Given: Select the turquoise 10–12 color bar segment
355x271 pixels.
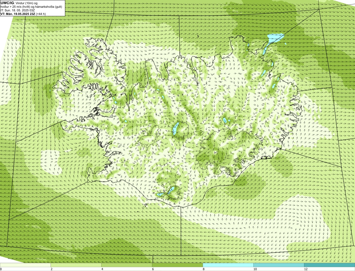Looking at the screenshot, I should 279,265.
